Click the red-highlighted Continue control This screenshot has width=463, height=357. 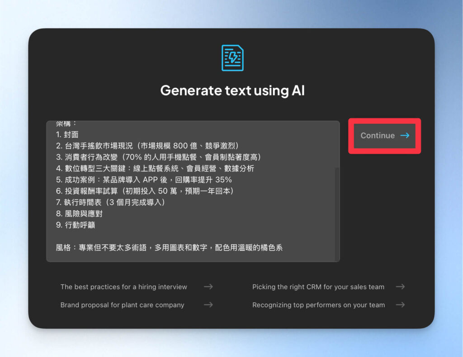(384, 135)
